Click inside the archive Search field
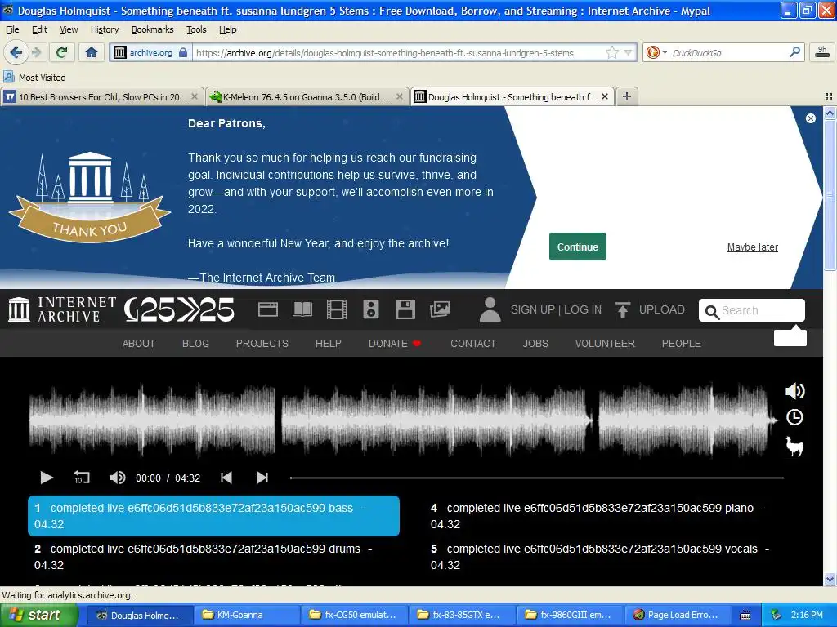The height and width of the screenshot is (627, 837). 752,310
